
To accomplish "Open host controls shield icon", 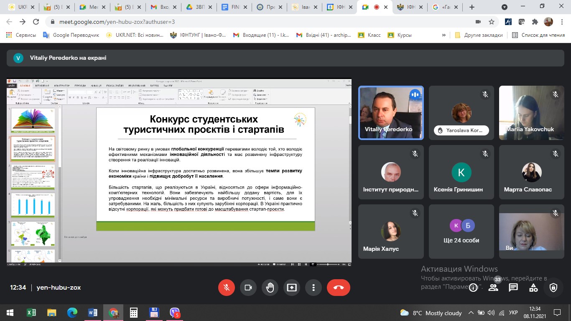I will coord(553,288).
